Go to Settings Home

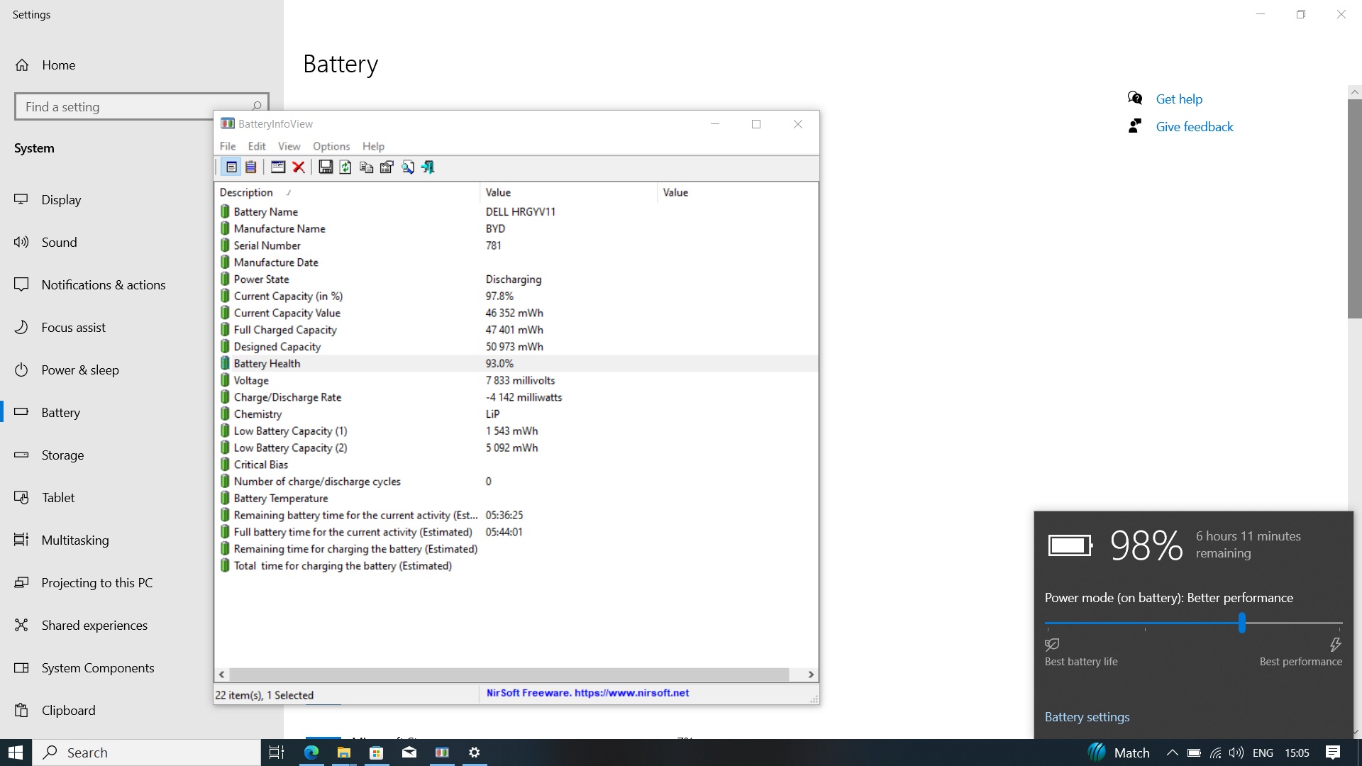tap(58, 65)
